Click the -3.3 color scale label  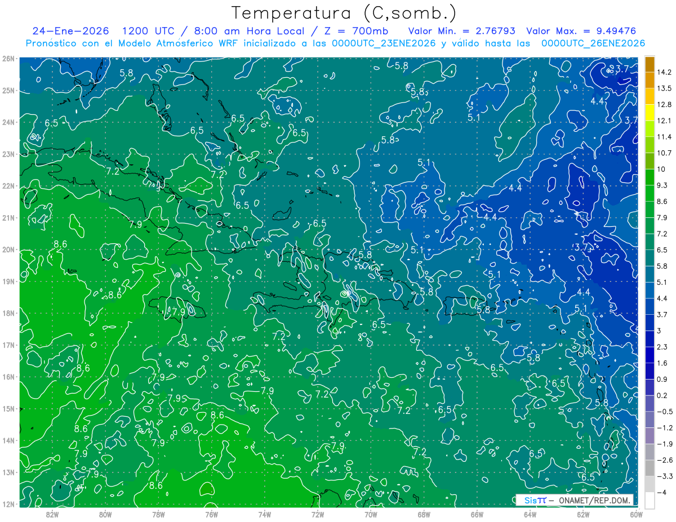(x=665, y=476)
